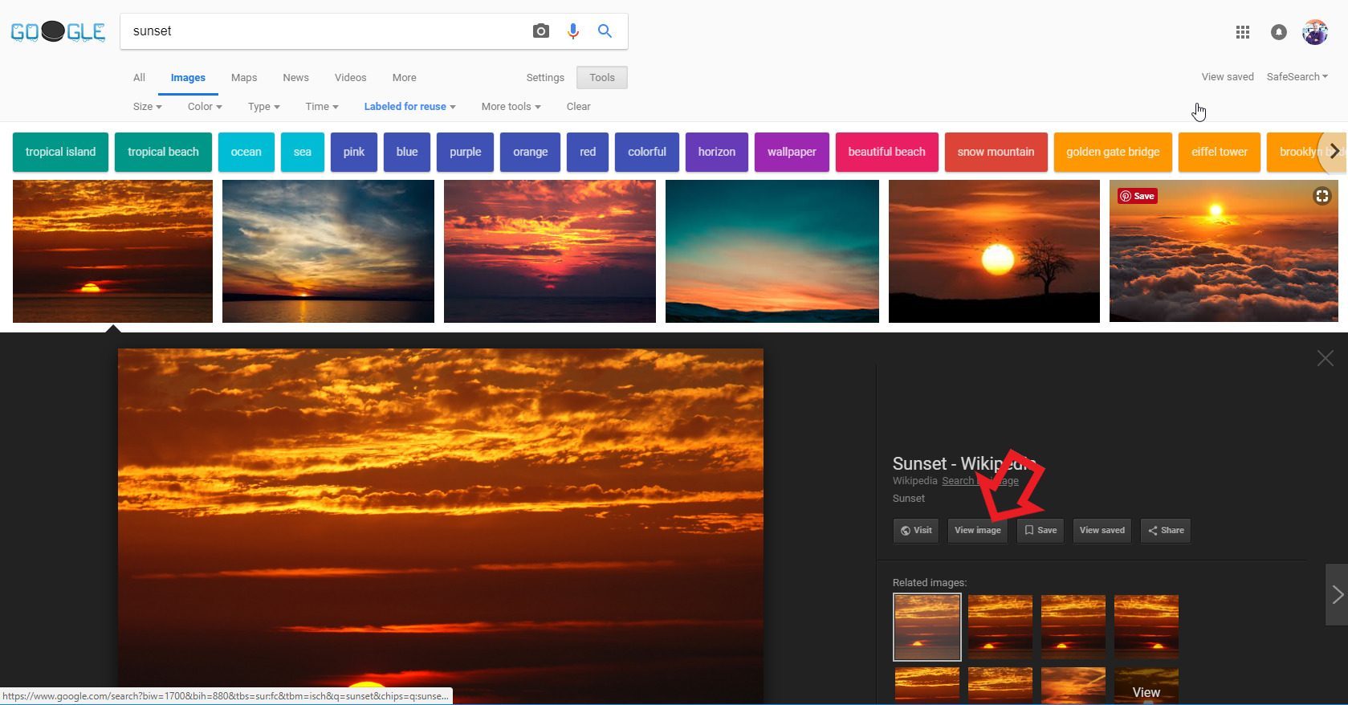Image resolution: width=1348 pixels, height=705 pixels.
Task: Open the notifications bell icon
Action: tap(1278, 32)
